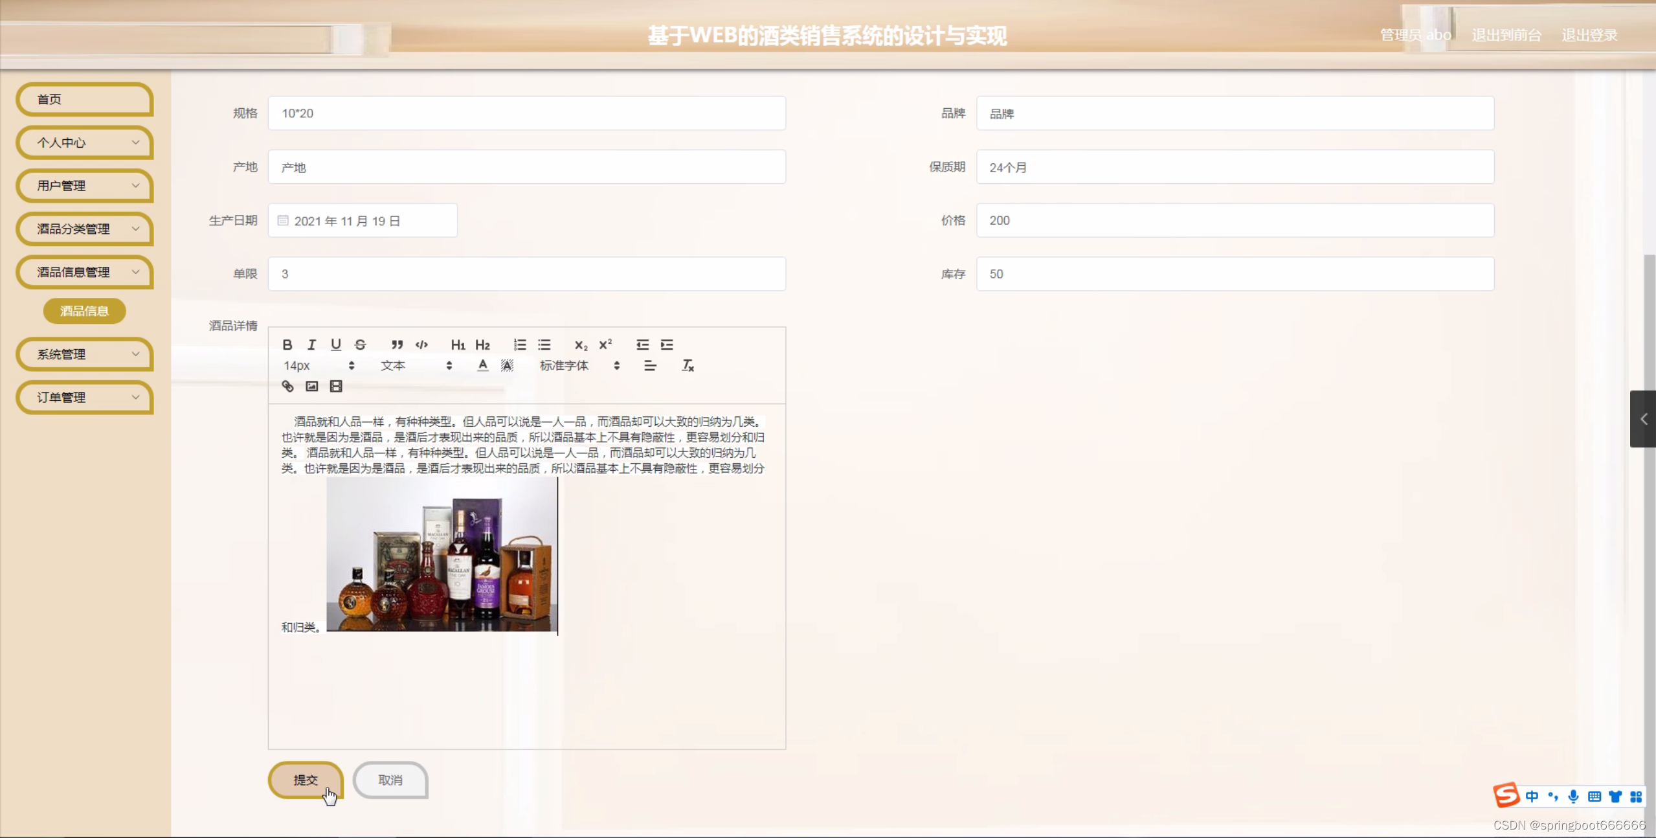Click the underline formatting icon
The height and width of the screenshot is (838, 1656).
tap(335, 345)
